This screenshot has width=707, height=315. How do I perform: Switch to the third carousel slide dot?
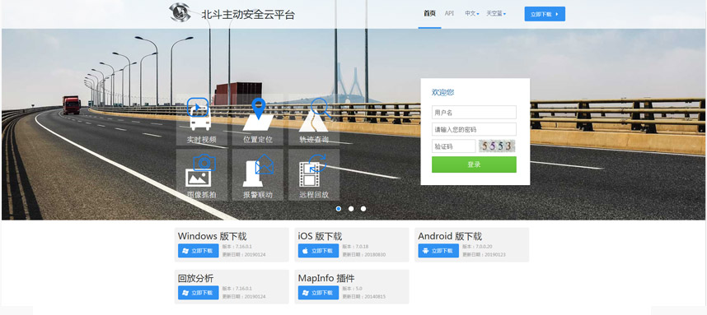(x=363, y=209)
